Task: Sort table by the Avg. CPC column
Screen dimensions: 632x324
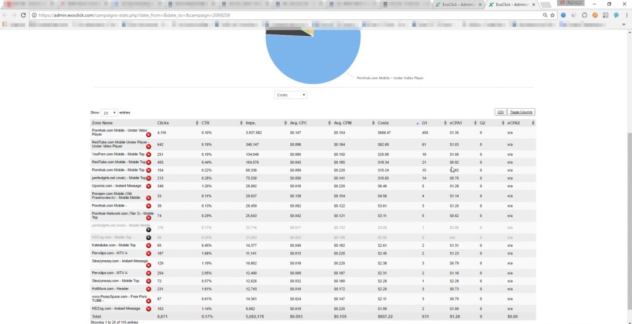Action: (x=310, y=123)
